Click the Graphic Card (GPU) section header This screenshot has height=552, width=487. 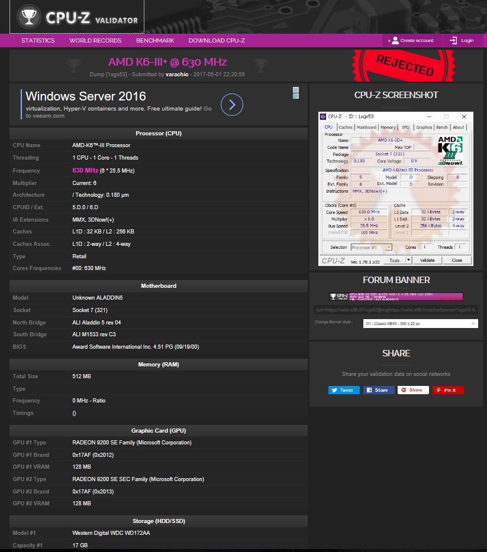159,430
